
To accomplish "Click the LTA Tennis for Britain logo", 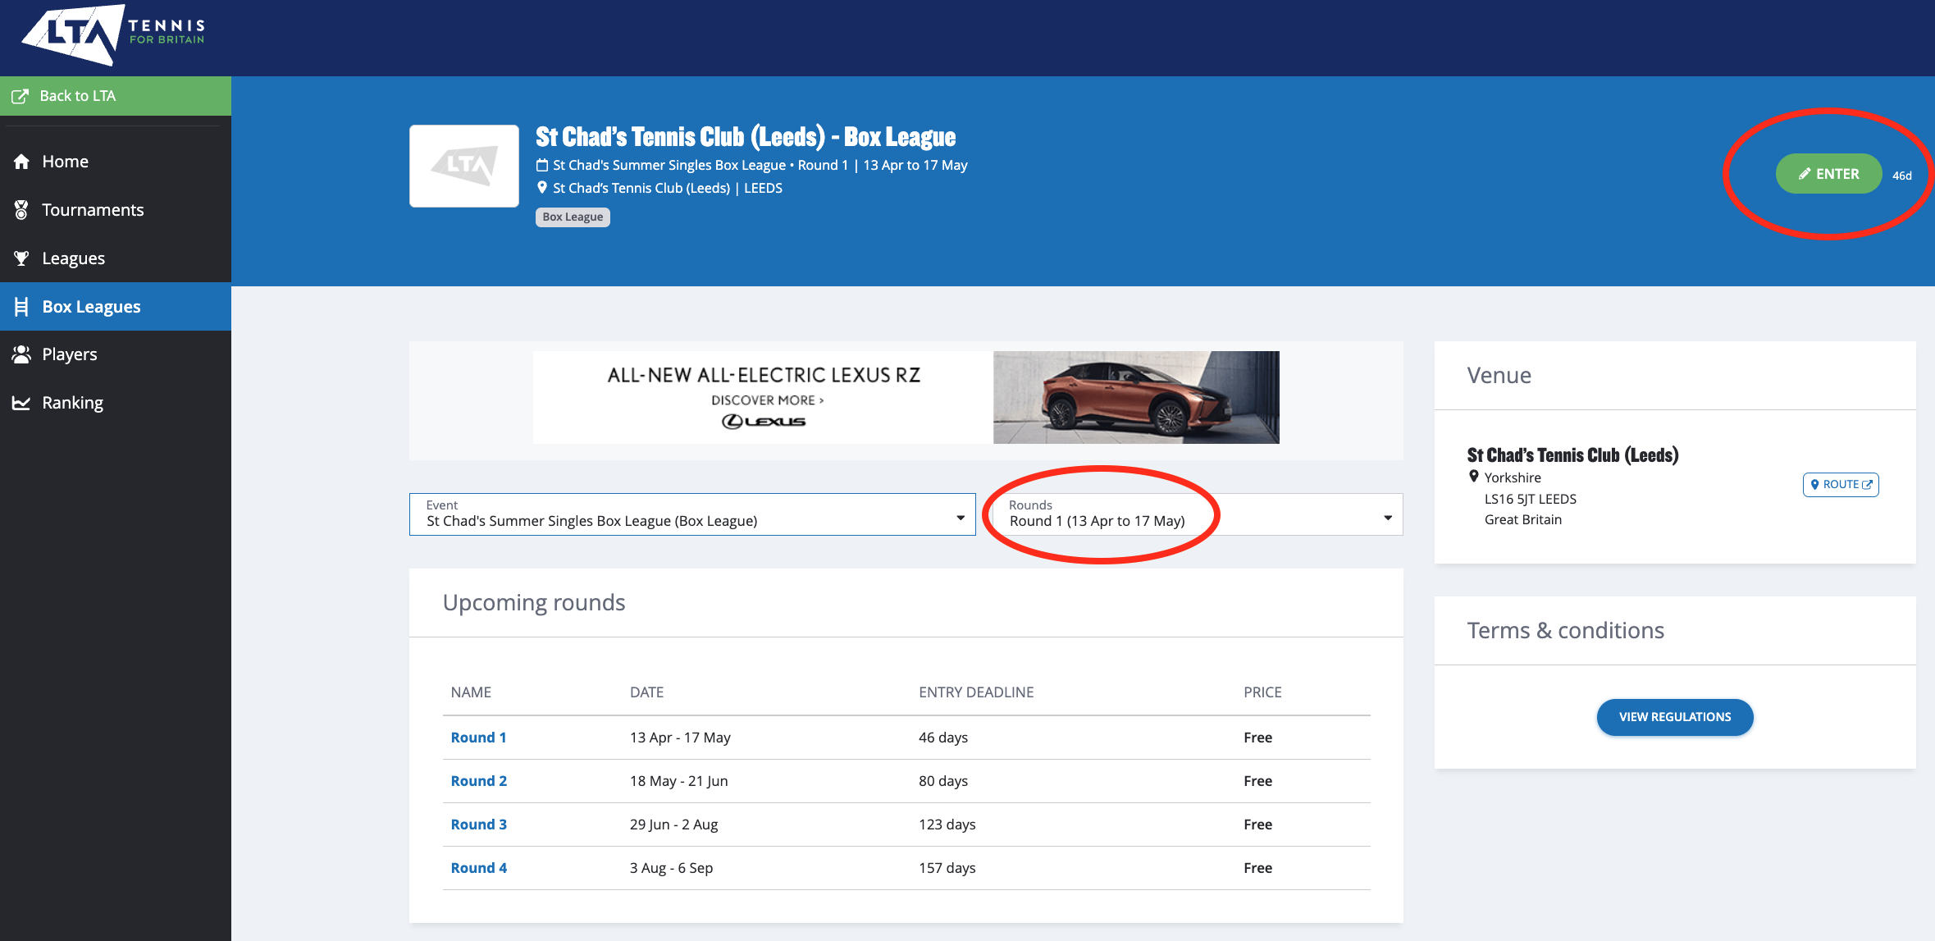I will [x=113, y=34].
